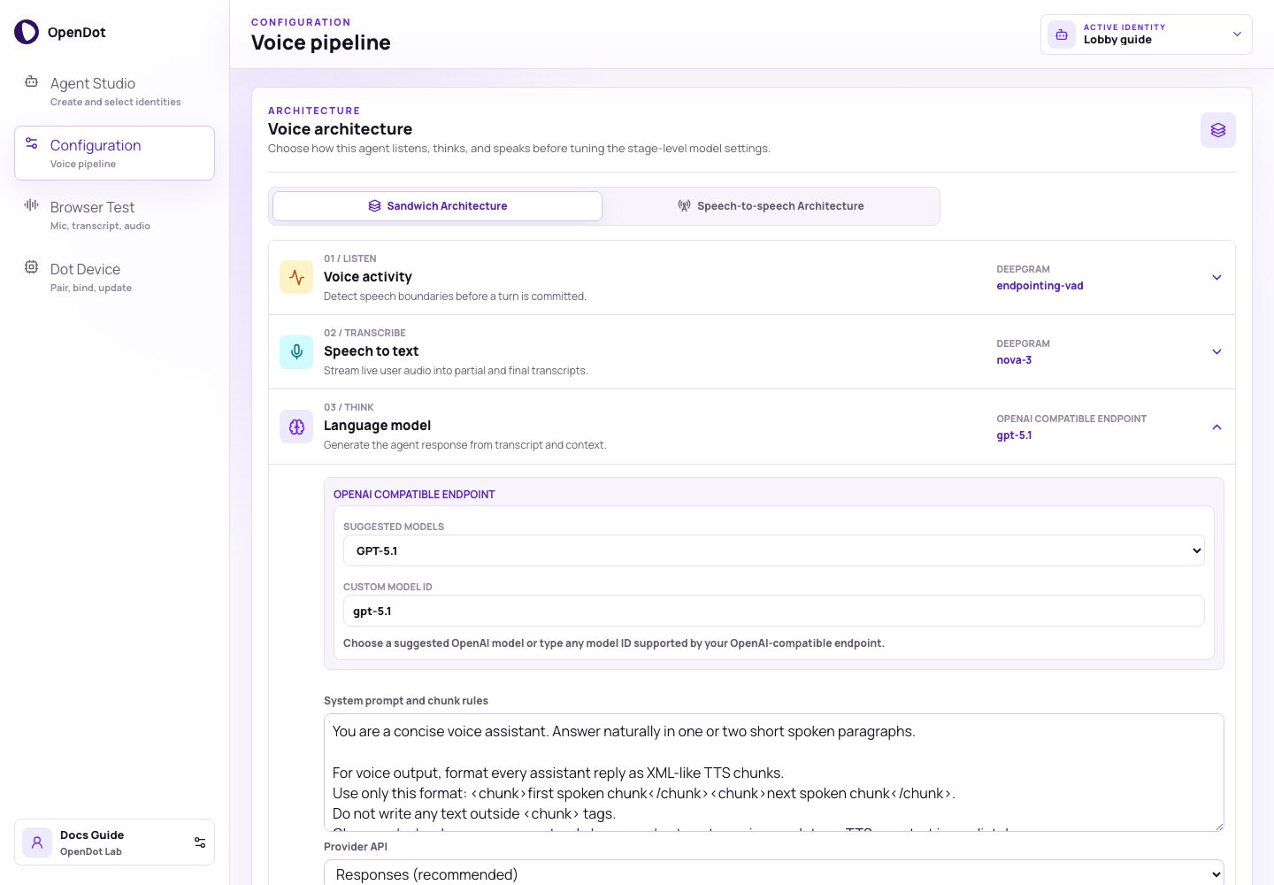
Task: Click the Active Identity robot icon
Action: coord(1062,35)
